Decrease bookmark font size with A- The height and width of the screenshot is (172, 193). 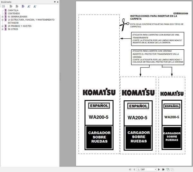point(35,6)
